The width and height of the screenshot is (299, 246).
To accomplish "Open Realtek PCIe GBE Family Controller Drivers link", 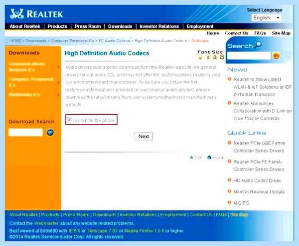I will click(x=259, y=147).
